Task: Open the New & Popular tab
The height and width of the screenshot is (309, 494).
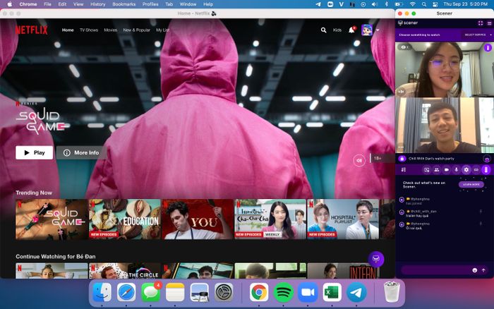Action: [137, 30]
